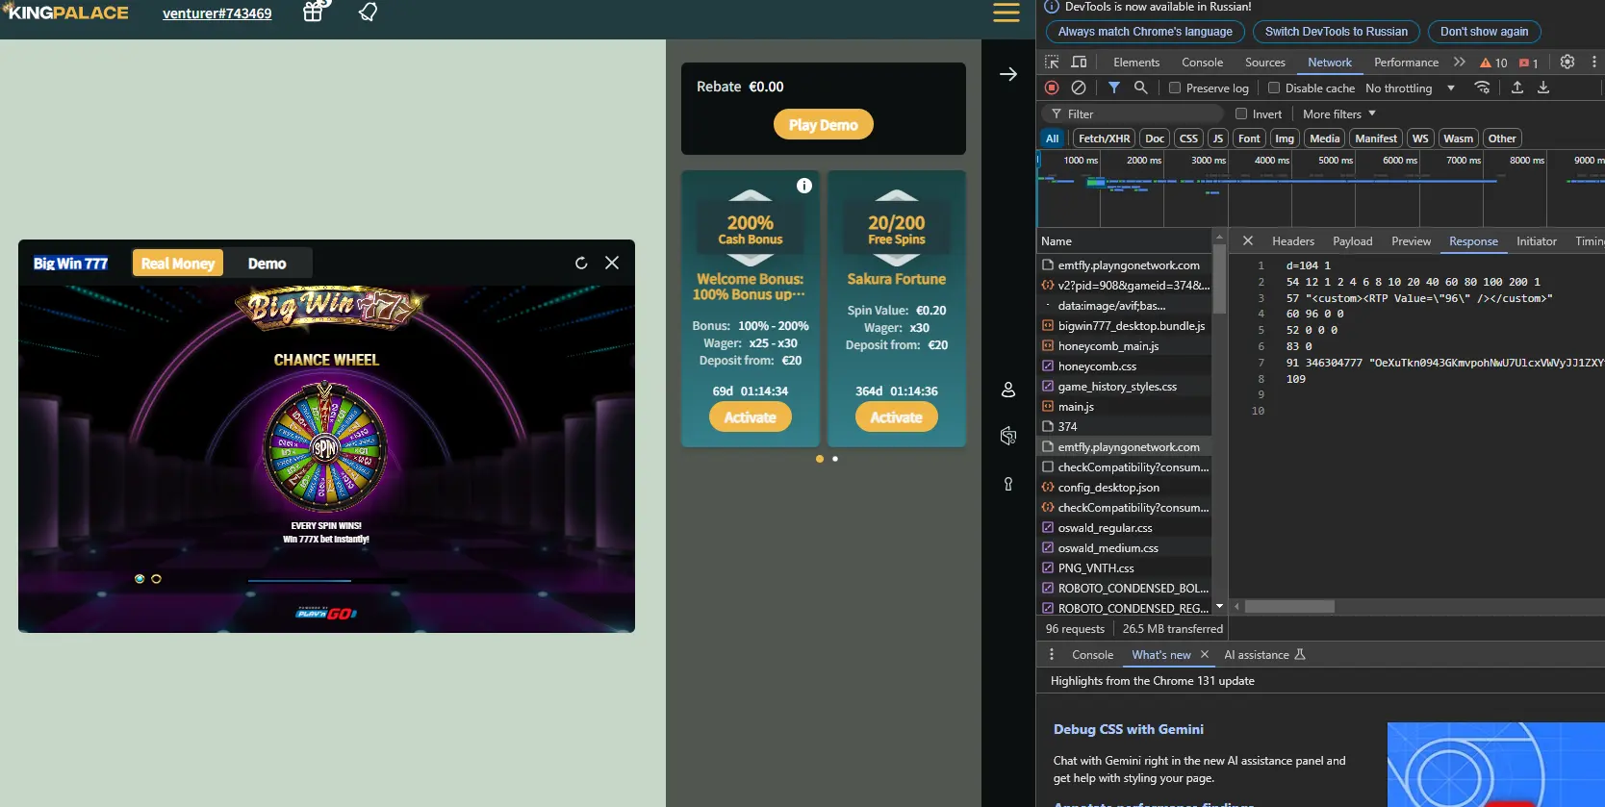The width and height of the screenshot is (1605, 807).
Task: Toggle the device toolbar in DevTools
Action: click(x=1080, y=62)
